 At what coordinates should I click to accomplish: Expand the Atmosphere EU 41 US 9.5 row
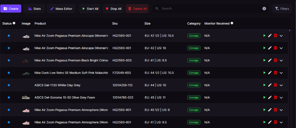(281, 122)
